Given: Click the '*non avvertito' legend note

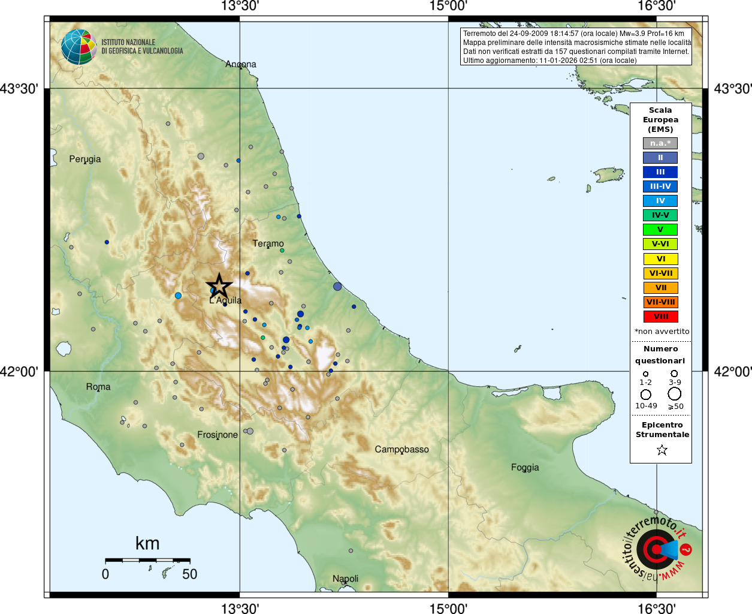Looking at the screenshot, I should coord(662,332).
